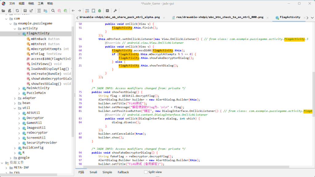Click the green debugger bug icon
315x177 pixels.
click(99, 10)
